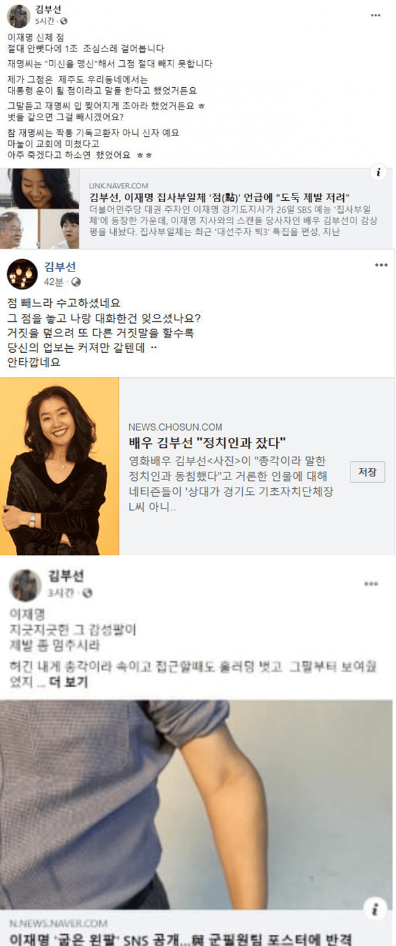This screenshot has width=396, height=946.
Task: Click the smiling woman photo on yellow background
Action: click(x=59, y=466)
